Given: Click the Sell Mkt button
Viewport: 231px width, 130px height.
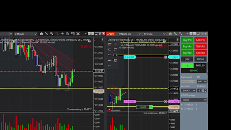Looking at the screenshot, I should point(200,40).
